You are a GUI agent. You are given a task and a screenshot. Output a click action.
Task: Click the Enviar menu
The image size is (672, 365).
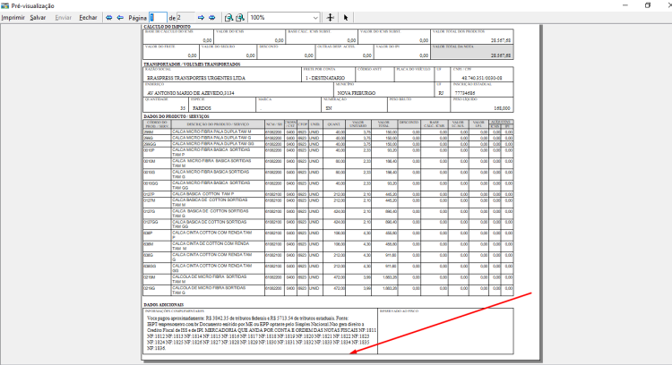click(x=63, y=18)
